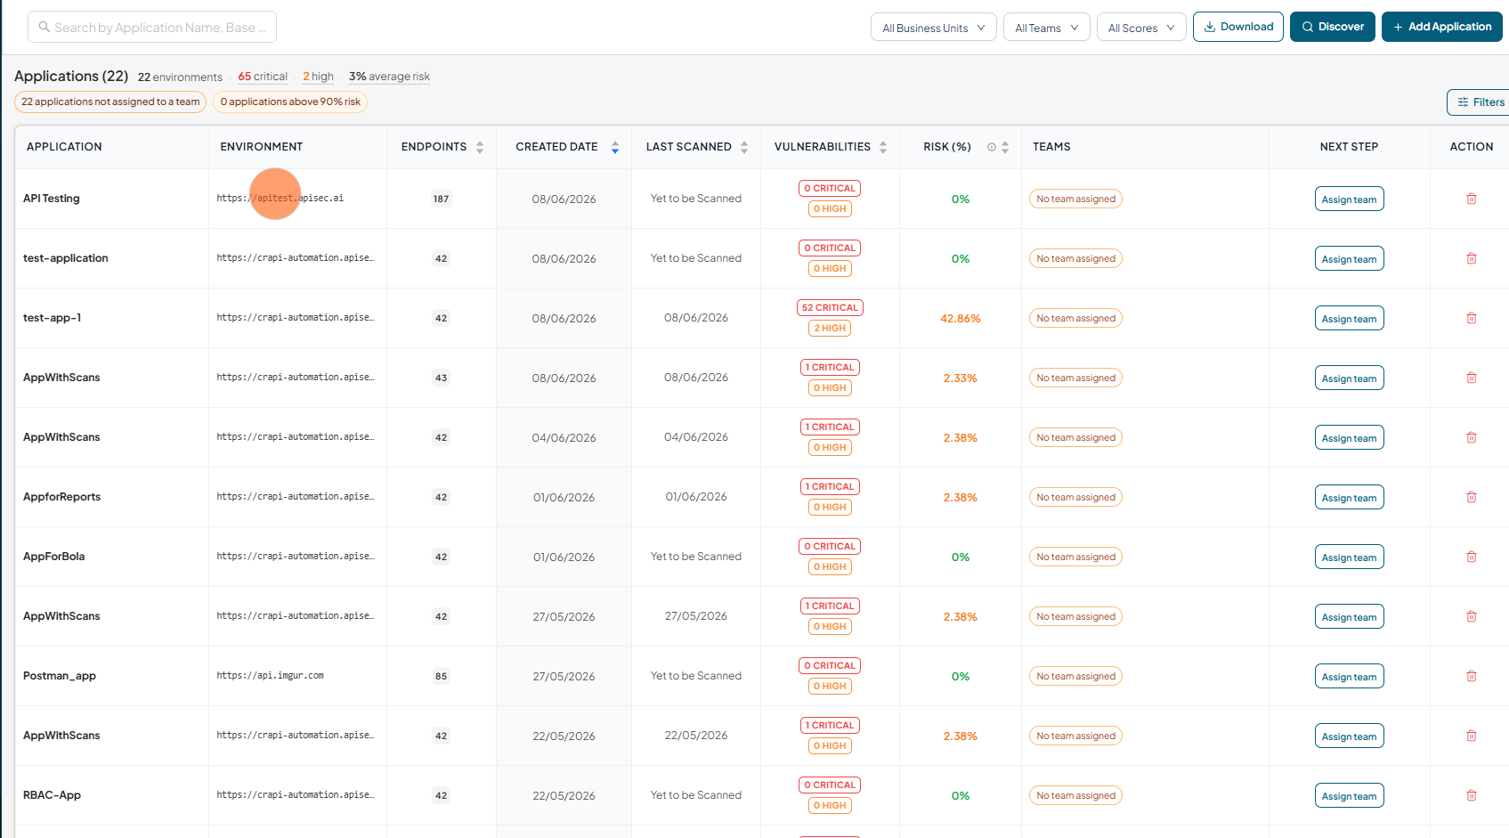Sort by Created Date column

614,147
